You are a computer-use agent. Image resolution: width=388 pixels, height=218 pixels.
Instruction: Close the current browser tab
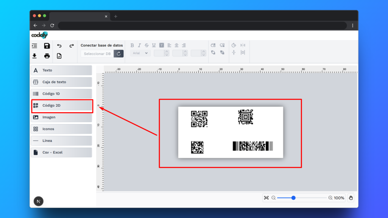(106, 17)
